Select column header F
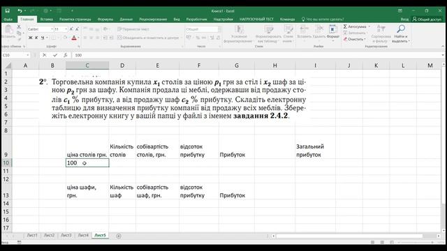Screen dimensions: 447x251 [198, 66]
